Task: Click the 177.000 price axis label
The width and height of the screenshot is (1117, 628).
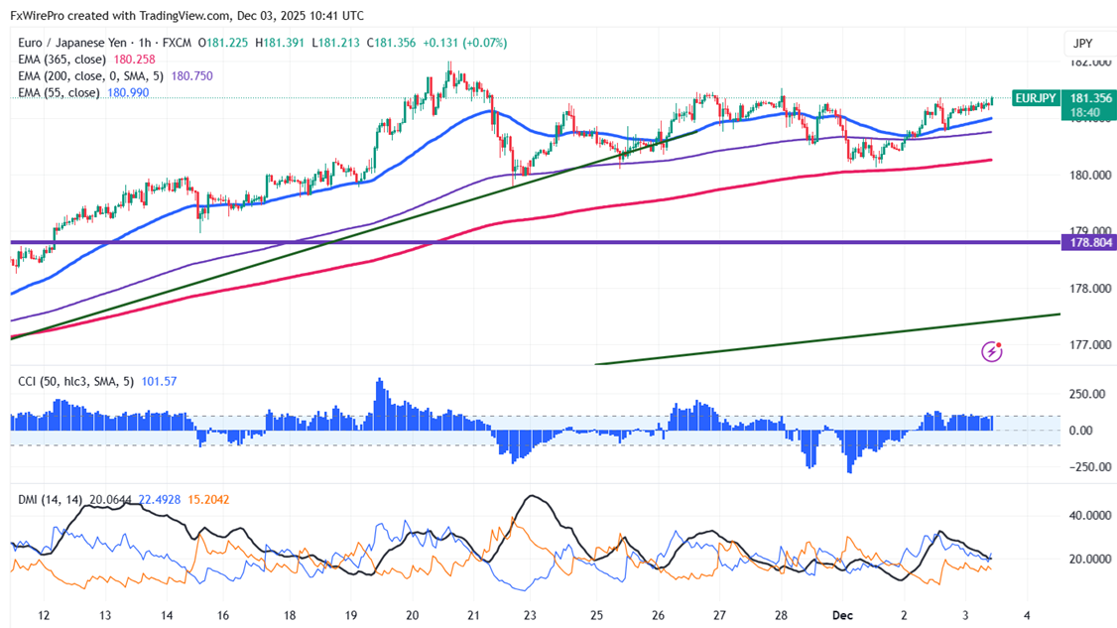Action: tap(1090, 345)
